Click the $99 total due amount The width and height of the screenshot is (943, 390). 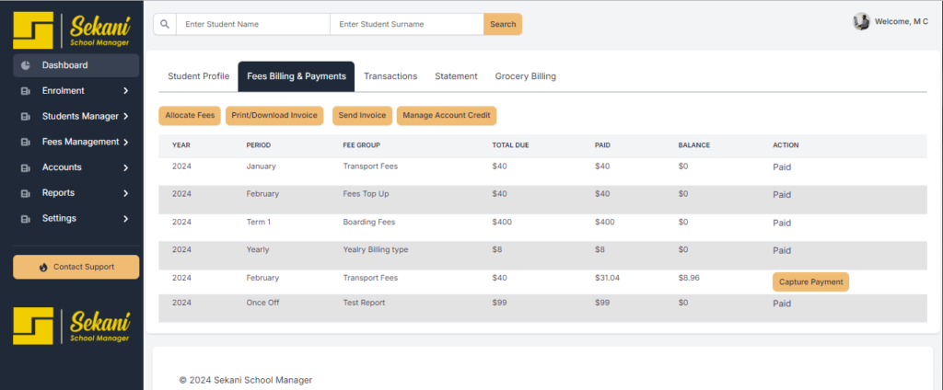[499, 303]
